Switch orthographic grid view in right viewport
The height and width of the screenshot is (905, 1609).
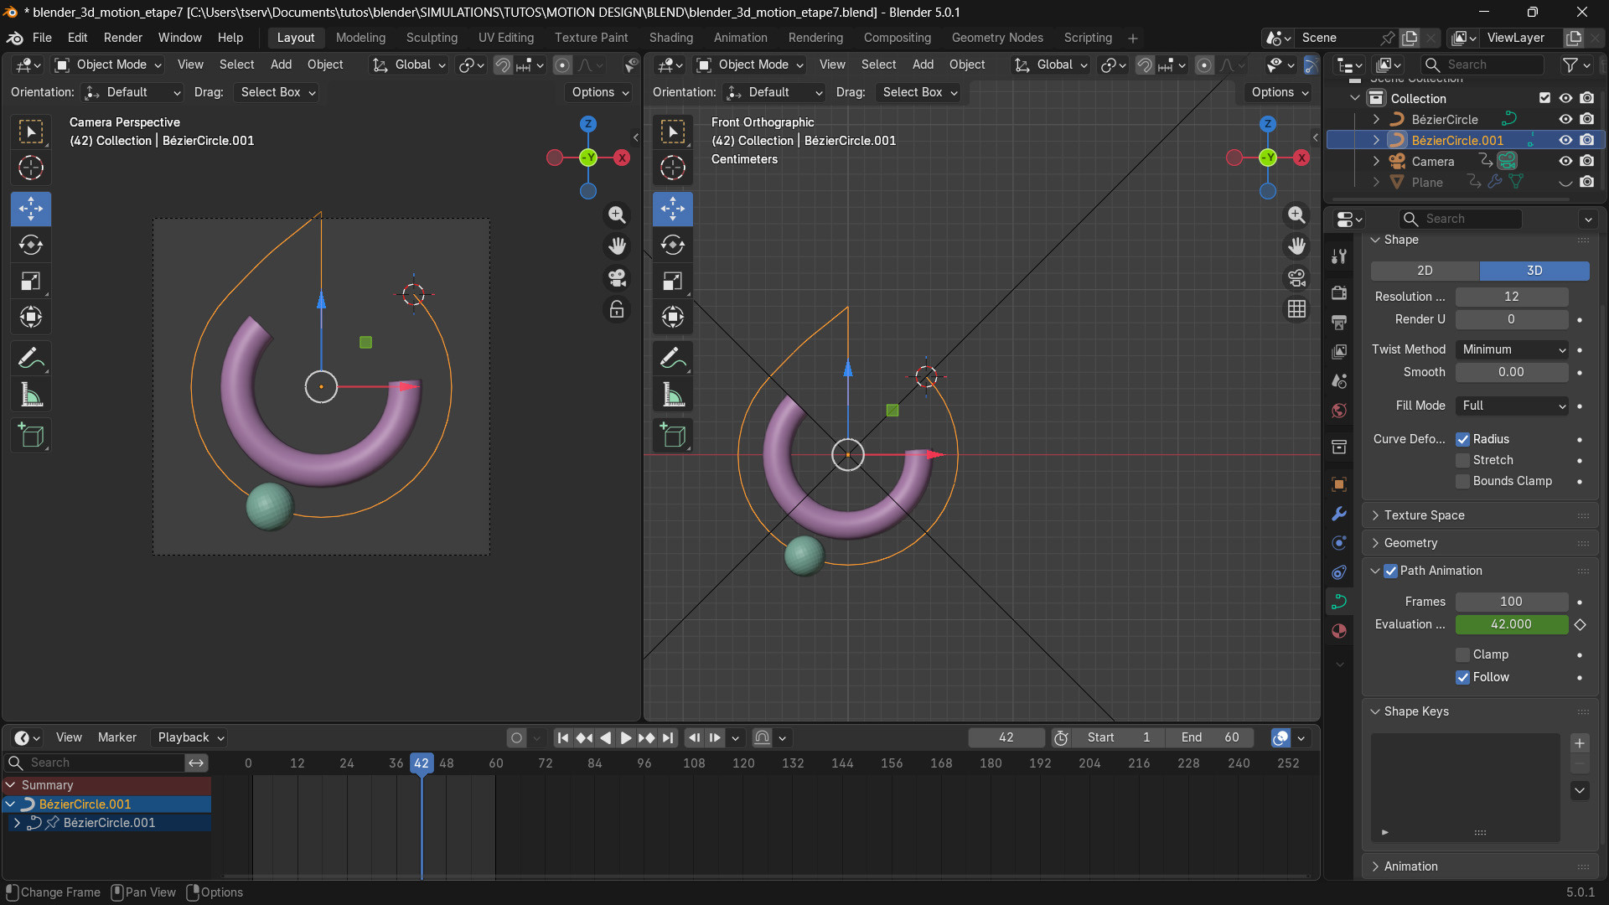[1296, 309]
